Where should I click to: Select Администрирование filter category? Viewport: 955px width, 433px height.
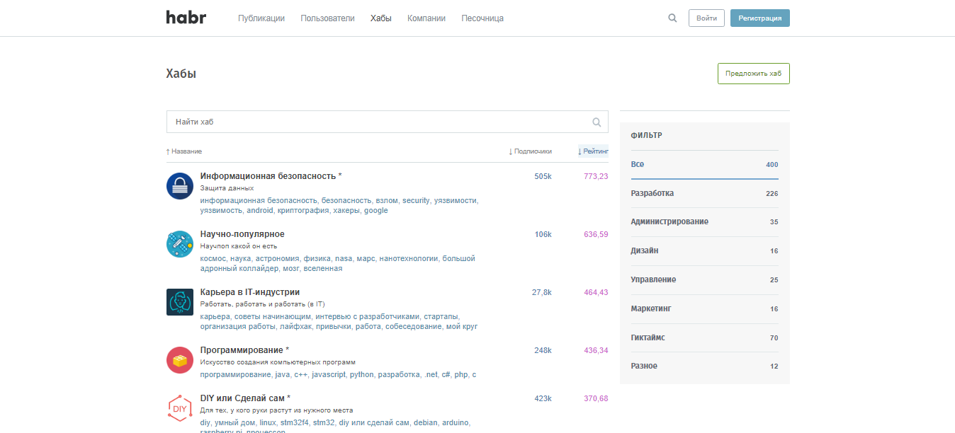(x=669, y=221)
